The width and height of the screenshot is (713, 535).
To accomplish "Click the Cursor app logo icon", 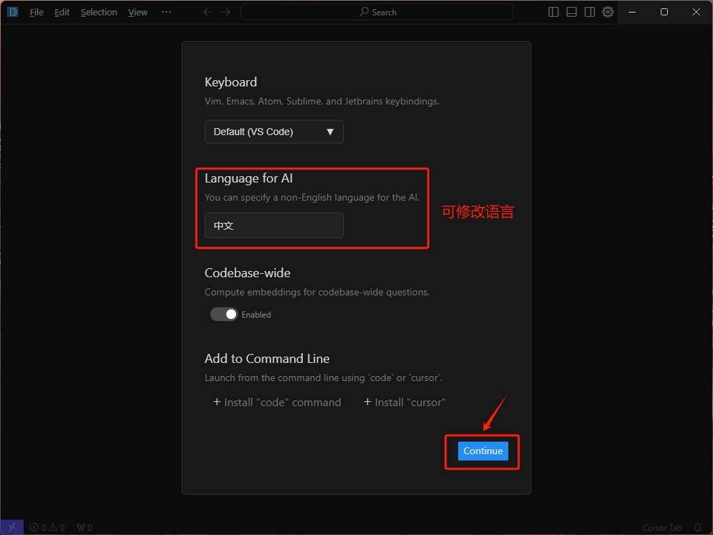I will click(13, 12).
